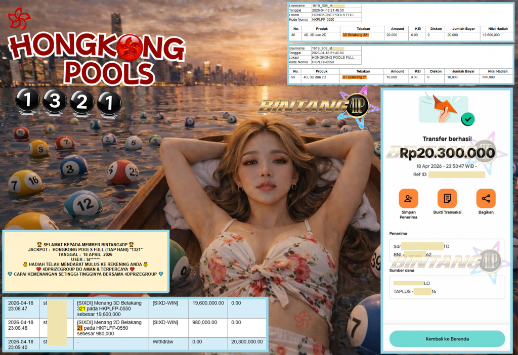This screenshot has width=518, height=355.
Task: Select the Ref ID field
Action: pos(456,174)
